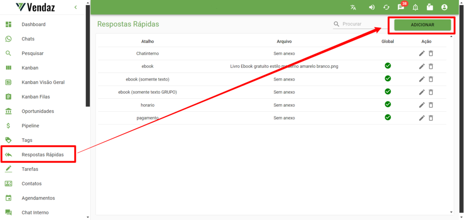Collapse the sidebar with the chevron arrow
The width and height of the screenshot is (464, 220).
tap(76, 7)
